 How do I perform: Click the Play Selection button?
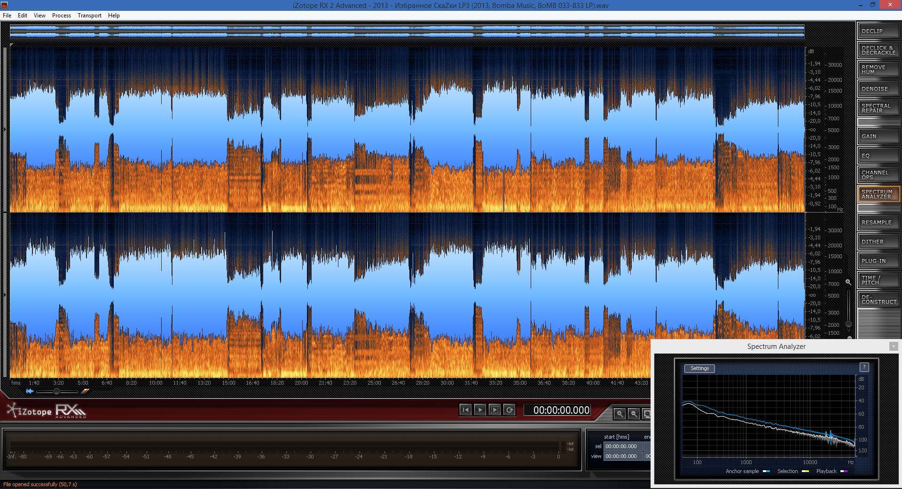[x=494, y=410]
